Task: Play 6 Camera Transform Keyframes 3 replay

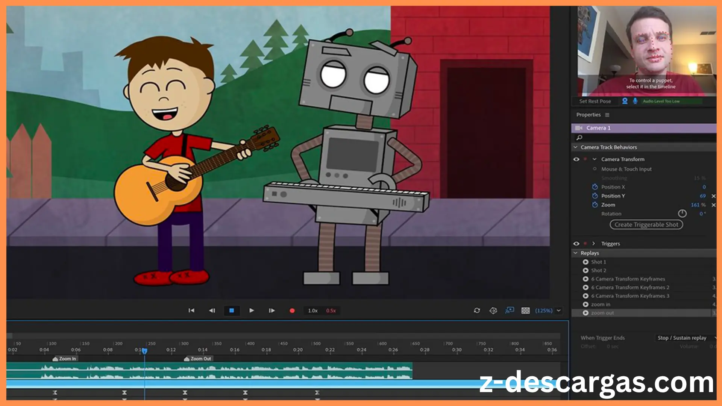Action: click(585, 296)
